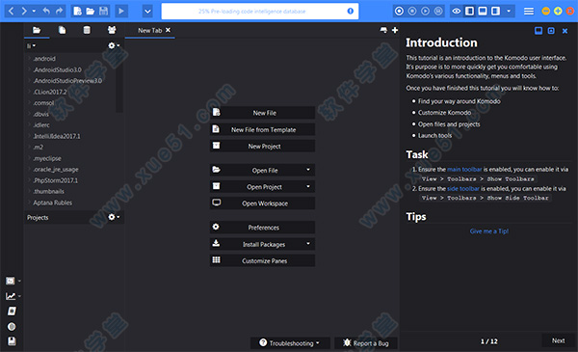Click the code intelligence loading status field
This screenshot has height=352, width=578.
coord(259,11)
